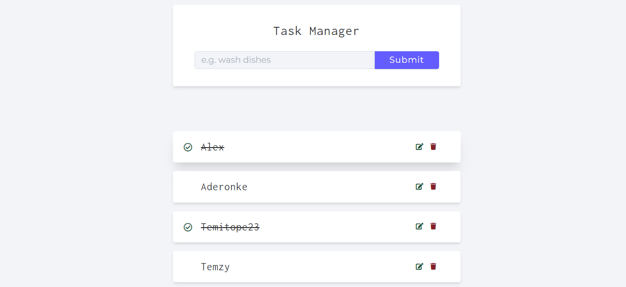Focus the 'e.g. wash dishes' input
626x287 pixels.
pos(284,60)
